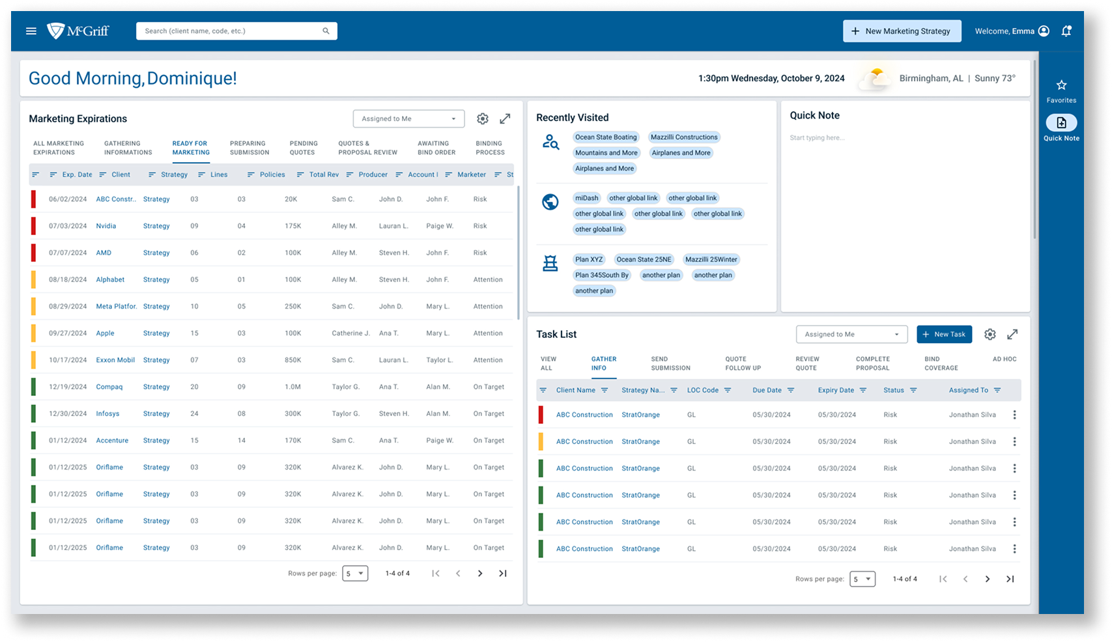
Task: Open Mazzilli 25Winter plan chip
Action: tap(711, 260)
